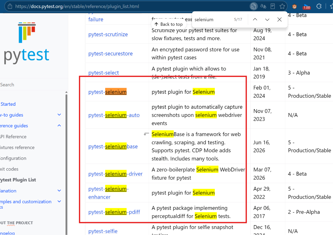Click 4 - Beta status of pytest-selenium-driver
Image resolution: width=333 pixels, height=235 pixels.
pyautogui.click(x=297, y=174)
